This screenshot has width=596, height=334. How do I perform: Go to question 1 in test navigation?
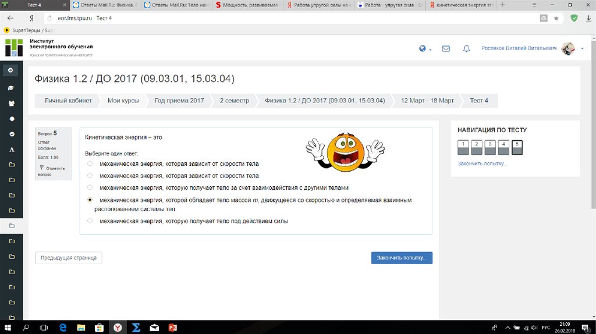pos(463,147)
